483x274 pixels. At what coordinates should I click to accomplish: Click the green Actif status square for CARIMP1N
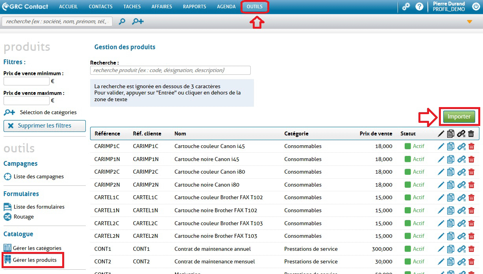click(x=408, y=159)
